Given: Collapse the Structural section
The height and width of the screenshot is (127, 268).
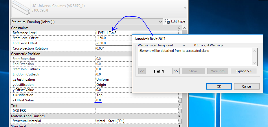Looking at the screenshot, I should 179,126.
